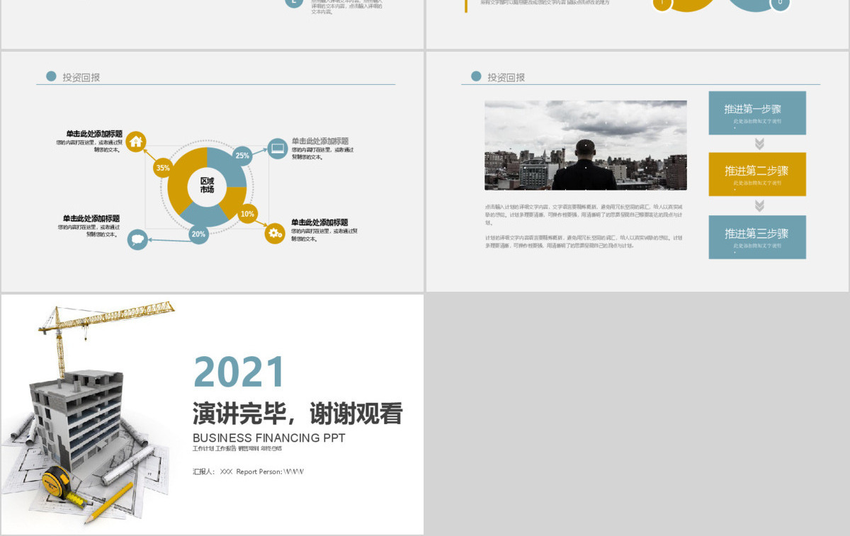This screenshot has height=536, width=850.
Task: Select the 20% bubble on donut chart
Action: pos(198,234)
